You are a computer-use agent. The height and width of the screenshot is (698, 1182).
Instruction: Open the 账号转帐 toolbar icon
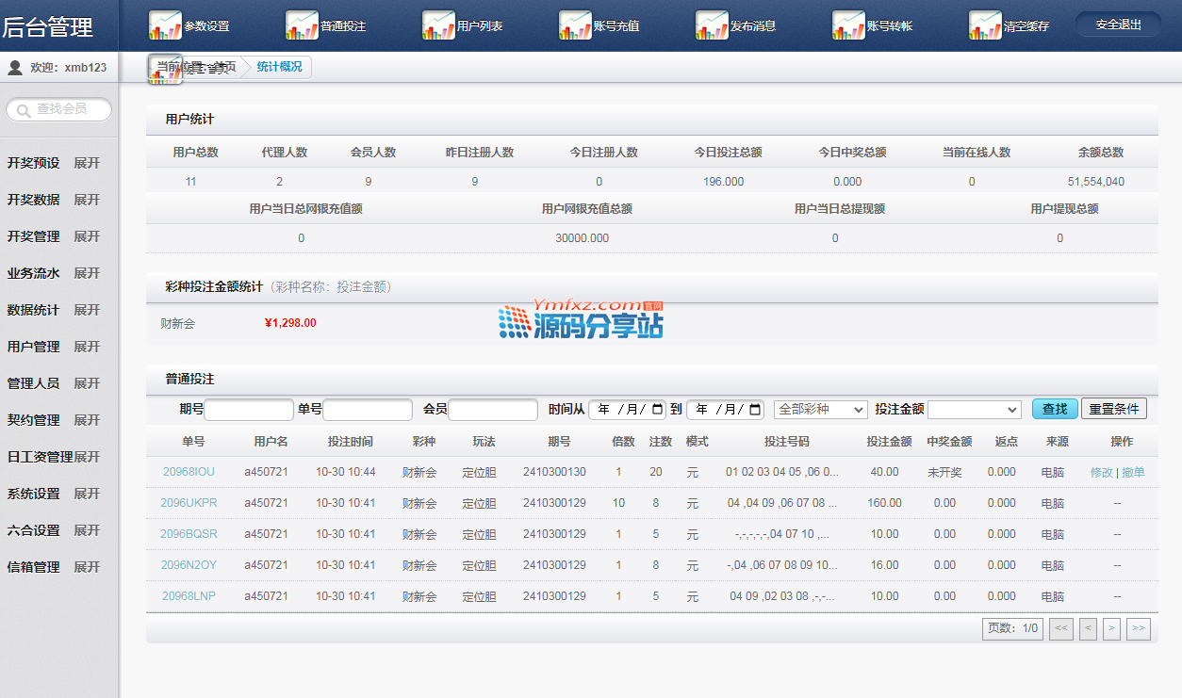[x=848, y=25]
